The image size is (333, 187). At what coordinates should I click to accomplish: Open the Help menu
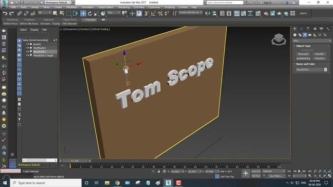click(194, 7)
